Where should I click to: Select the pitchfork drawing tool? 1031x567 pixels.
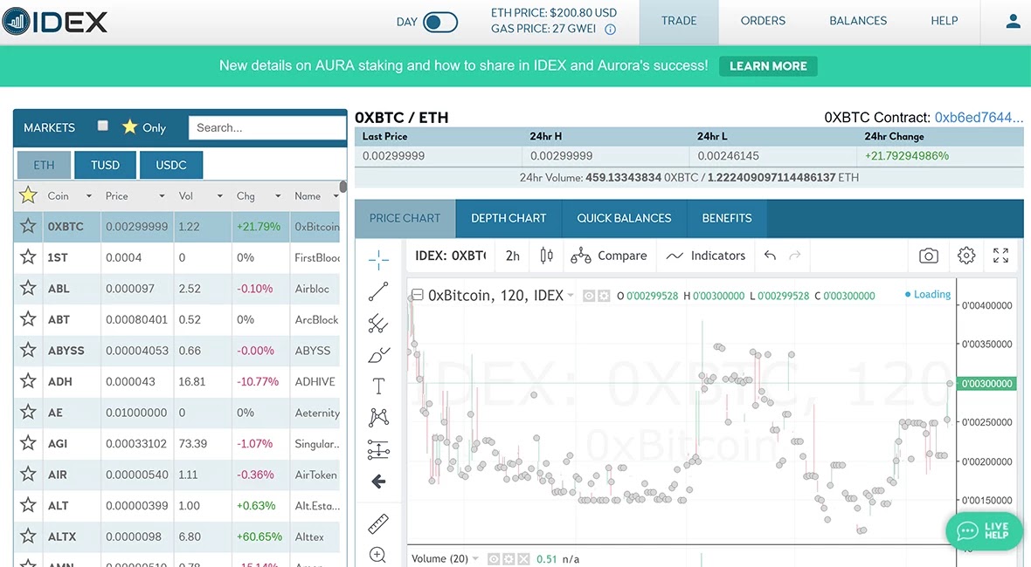click(378, 323)
